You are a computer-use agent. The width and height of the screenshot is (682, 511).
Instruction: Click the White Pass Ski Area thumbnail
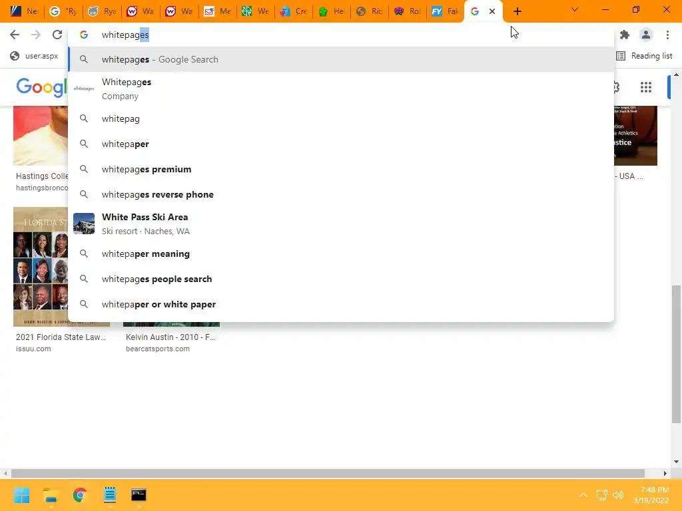click(84, 224)
